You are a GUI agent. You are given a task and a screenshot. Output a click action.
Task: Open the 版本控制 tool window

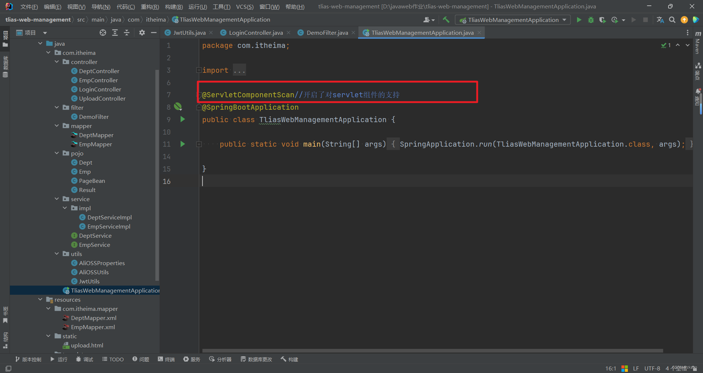click(28, 359)
